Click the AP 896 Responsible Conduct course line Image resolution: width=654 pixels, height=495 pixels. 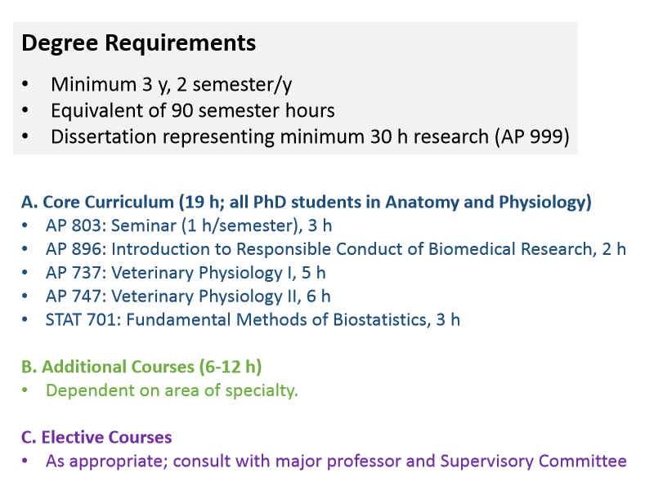coord(336,249)
